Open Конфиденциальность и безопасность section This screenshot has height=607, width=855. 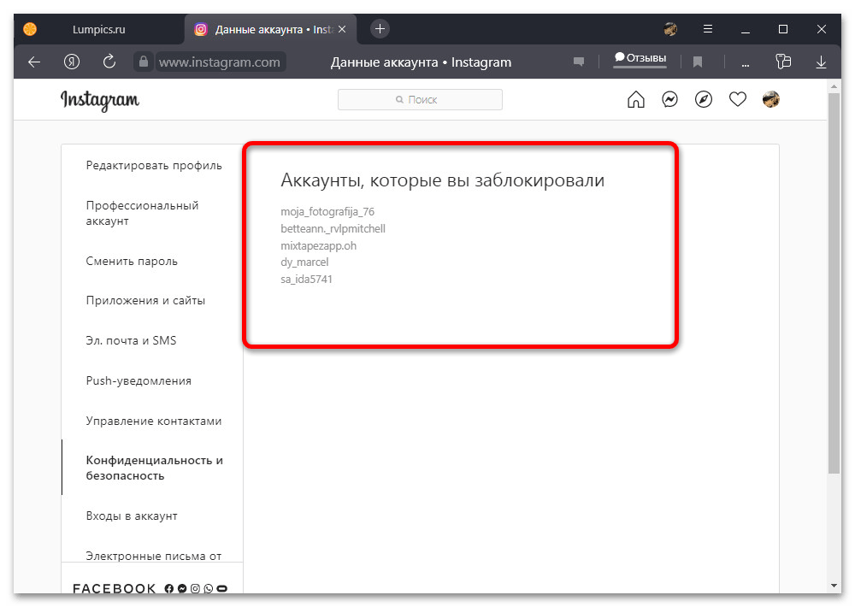pos(154,468)
